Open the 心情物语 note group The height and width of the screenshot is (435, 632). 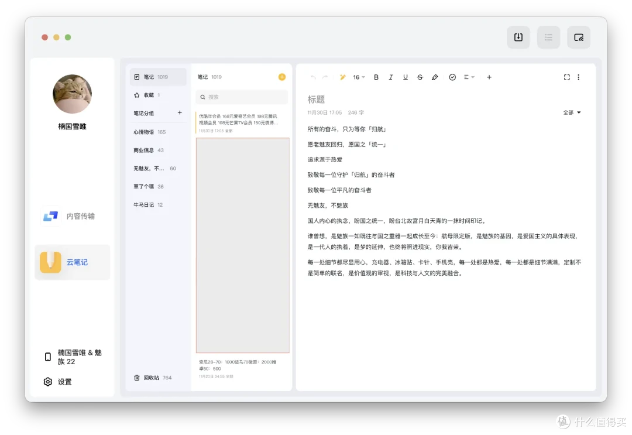click(158, 132)
